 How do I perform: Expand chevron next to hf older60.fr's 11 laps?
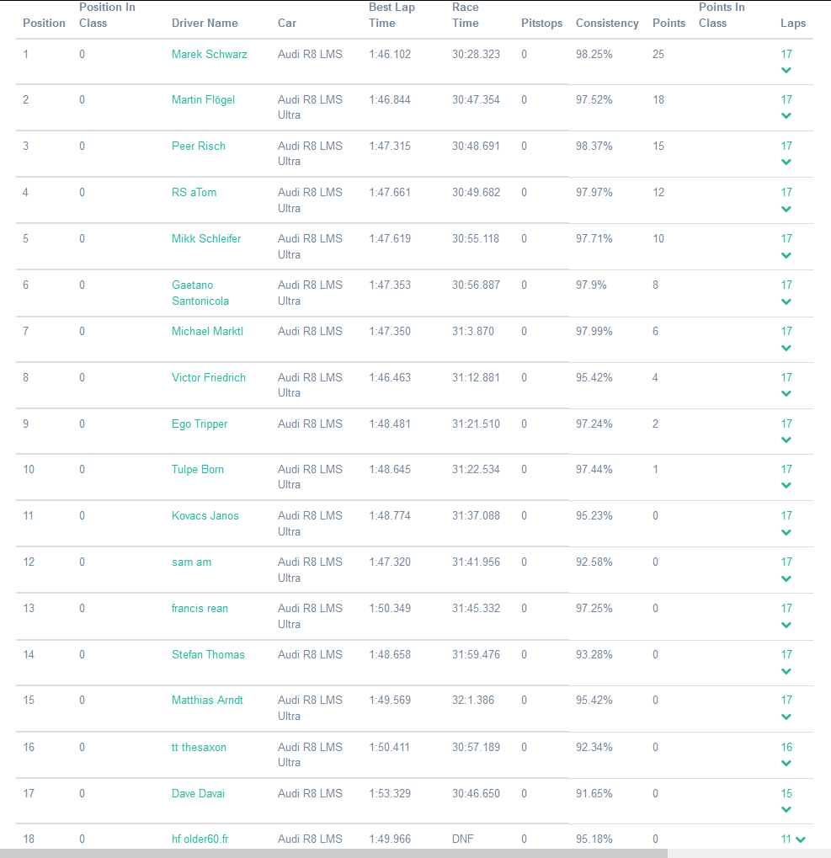click(800, 839)
